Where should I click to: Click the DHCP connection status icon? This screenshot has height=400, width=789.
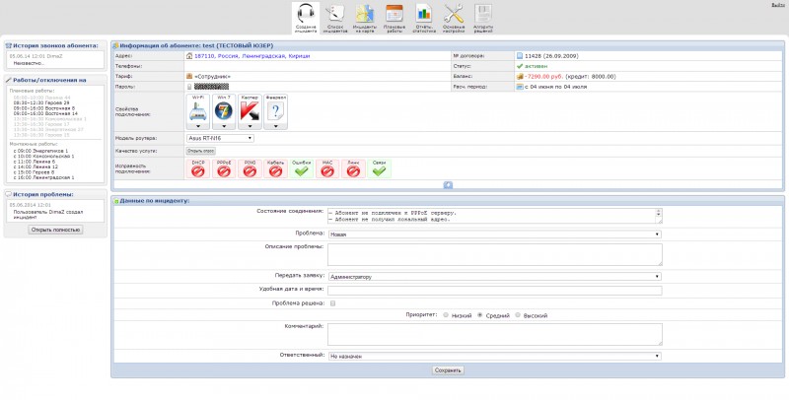coord(198,168)
